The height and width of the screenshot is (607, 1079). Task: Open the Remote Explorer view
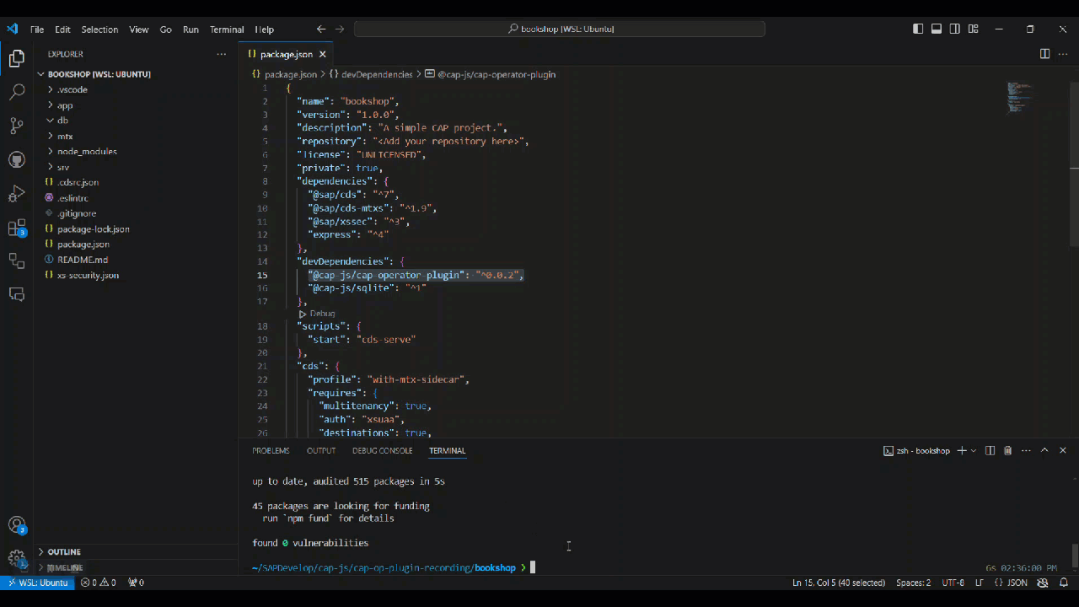click(16, 261)
